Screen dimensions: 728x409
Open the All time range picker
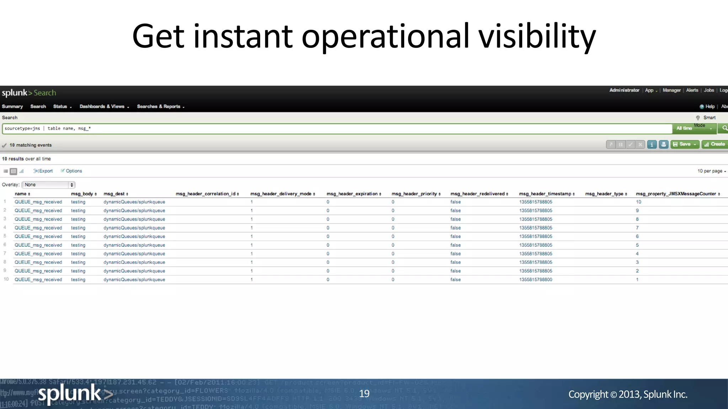(695, 129)
